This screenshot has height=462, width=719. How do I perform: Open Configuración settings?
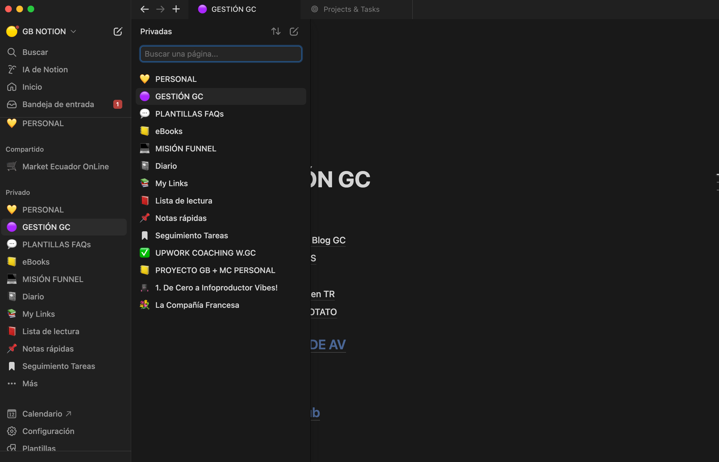pos(64,431)
